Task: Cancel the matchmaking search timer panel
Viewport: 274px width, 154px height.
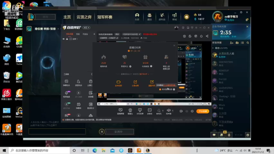Action: [x=247, y=27]
